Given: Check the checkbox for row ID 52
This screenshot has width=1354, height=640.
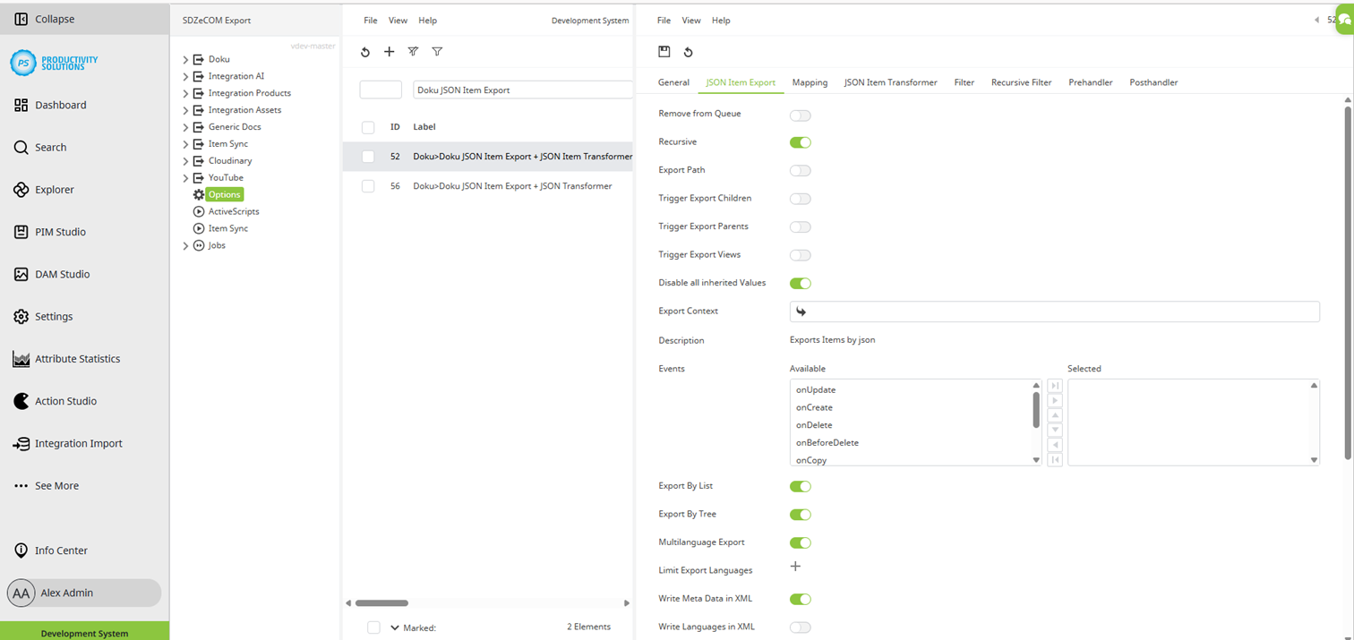Looking at the screenshot, I should click(x=368, y=157).
